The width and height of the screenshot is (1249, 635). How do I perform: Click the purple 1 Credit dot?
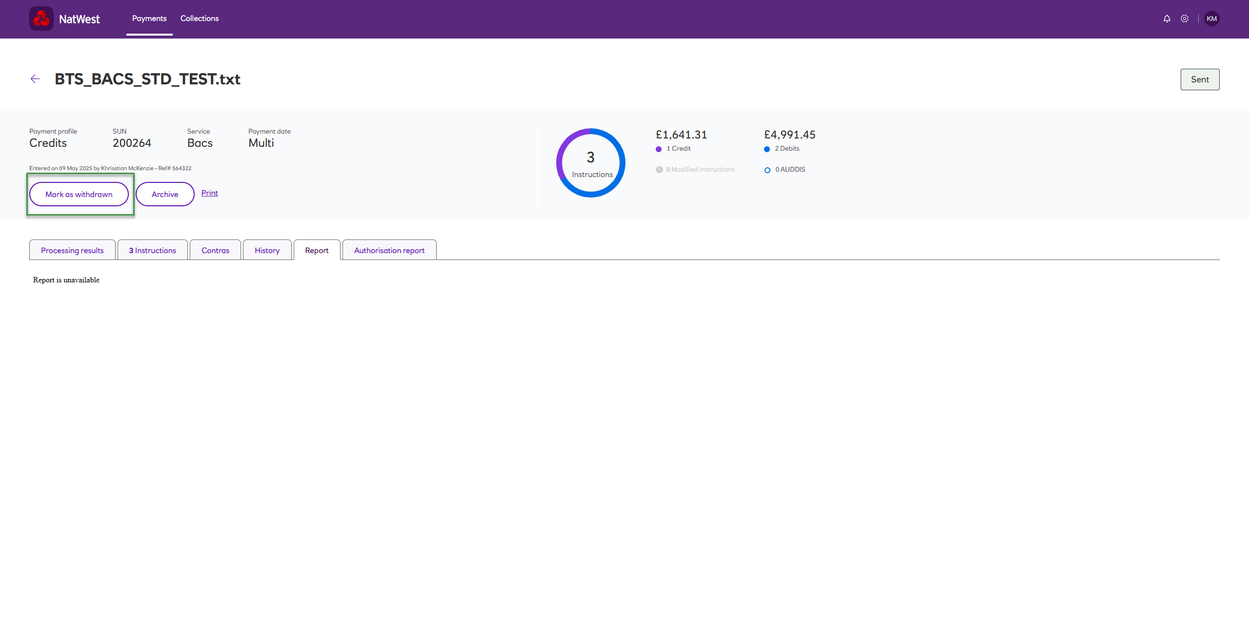click(659, 149)
